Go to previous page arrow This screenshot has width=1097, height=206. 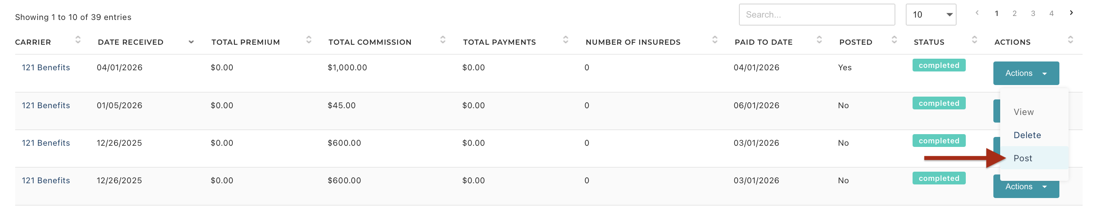tap(977, 13)
